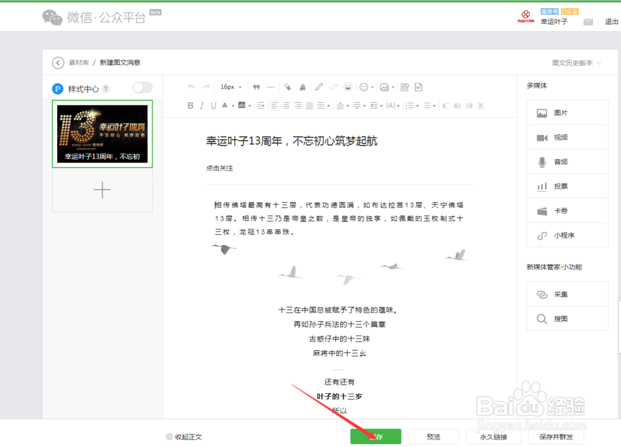Insert audio via the 音频 icon
This screenshot has width=621, height=447.
pyautogui.click(x=566, y=161)
